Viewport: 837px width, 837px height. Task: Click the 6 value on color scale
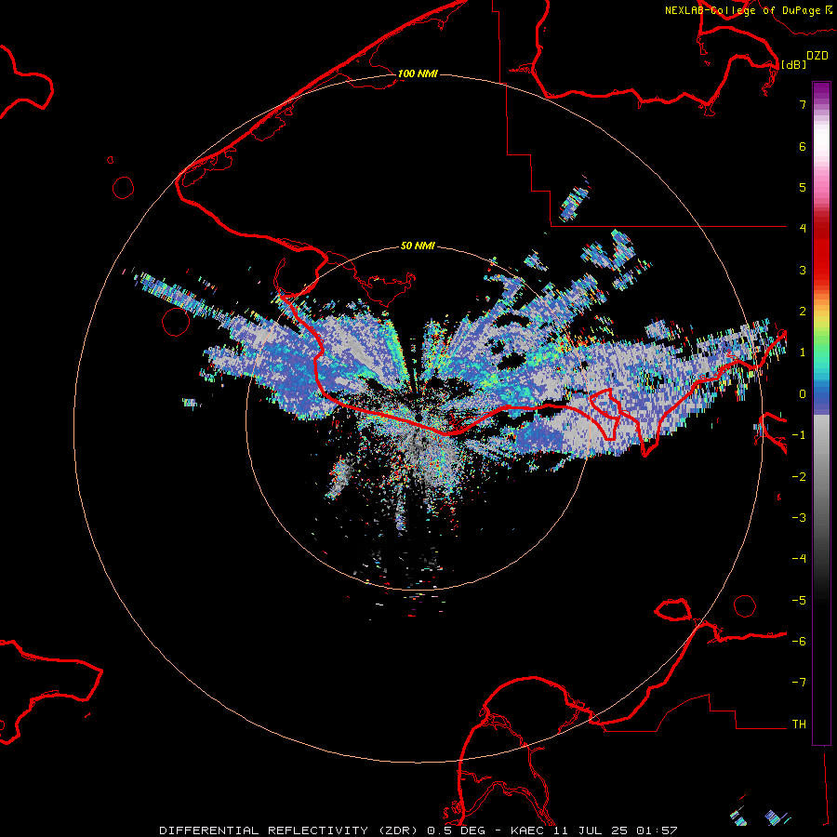(x=803, y=146)
